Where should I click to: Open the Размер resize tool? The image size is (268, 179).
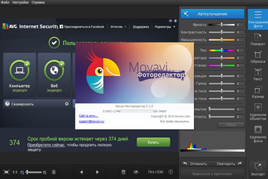(258, 92)
